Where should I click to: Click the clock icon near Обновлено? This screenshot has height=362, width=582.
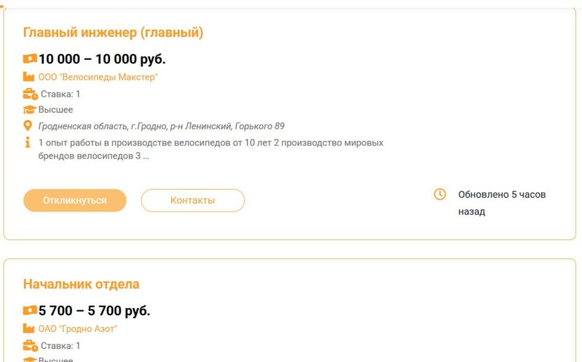tap(439, 194)
